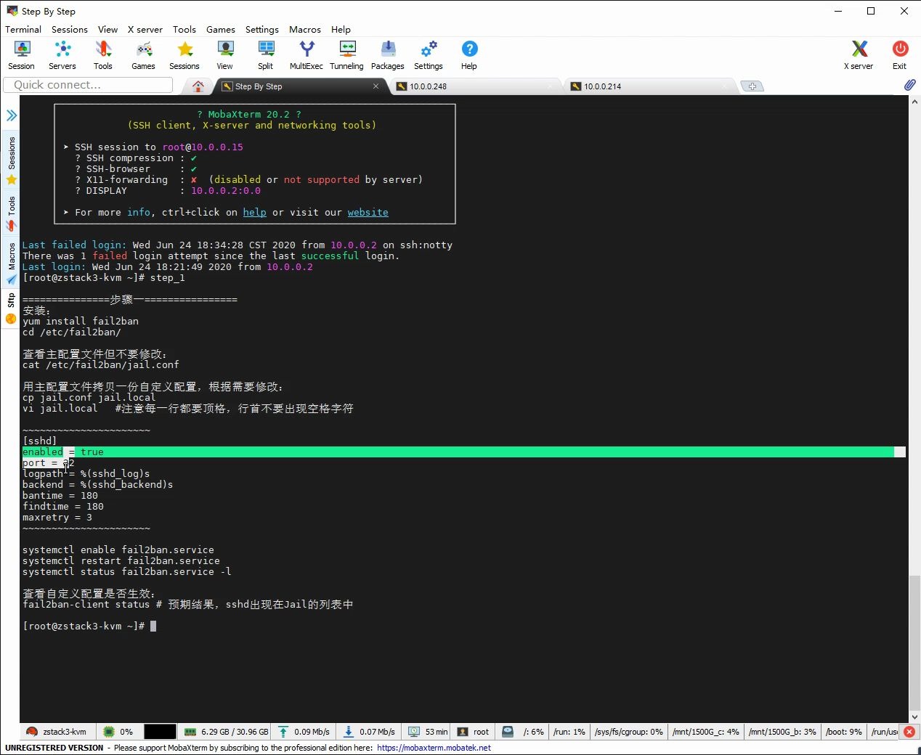
Task: Click the zstack3-kvm host status icon
Action: click(32, 732)
